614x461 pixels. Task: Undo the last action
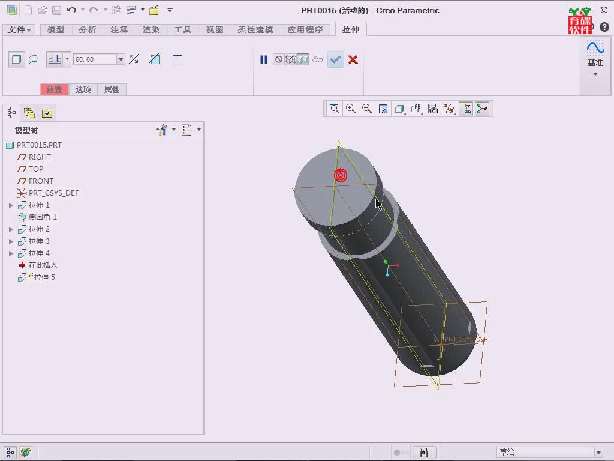71,10
